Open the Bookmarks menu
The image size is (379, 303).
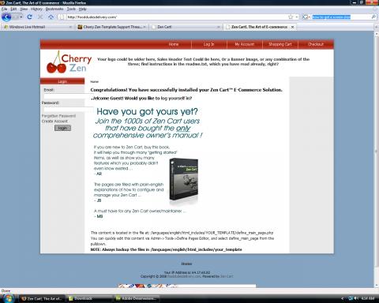coord(54,9)
